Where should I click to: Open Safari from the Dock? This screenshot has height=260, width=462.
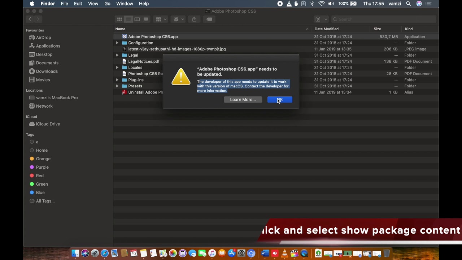[x=105, y=253]
